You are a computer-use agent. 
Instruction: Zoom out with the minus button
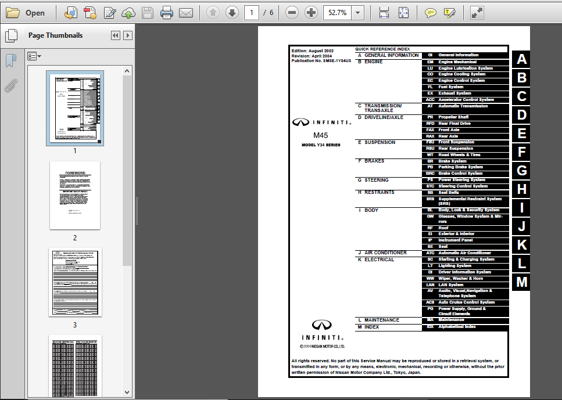coord(292,13)
